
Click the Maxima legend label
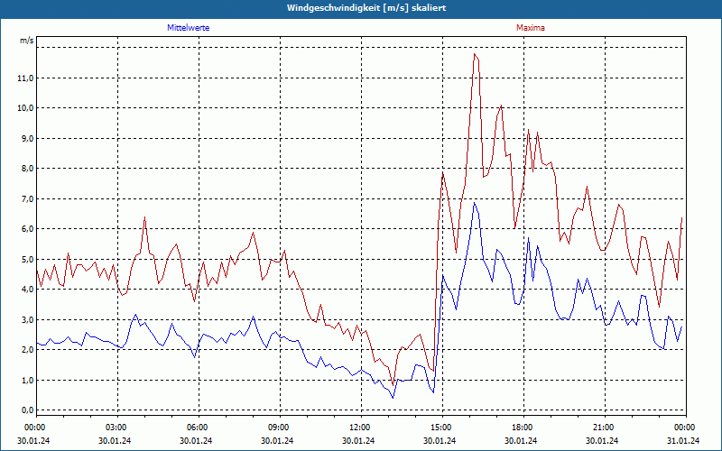[531, 28]
